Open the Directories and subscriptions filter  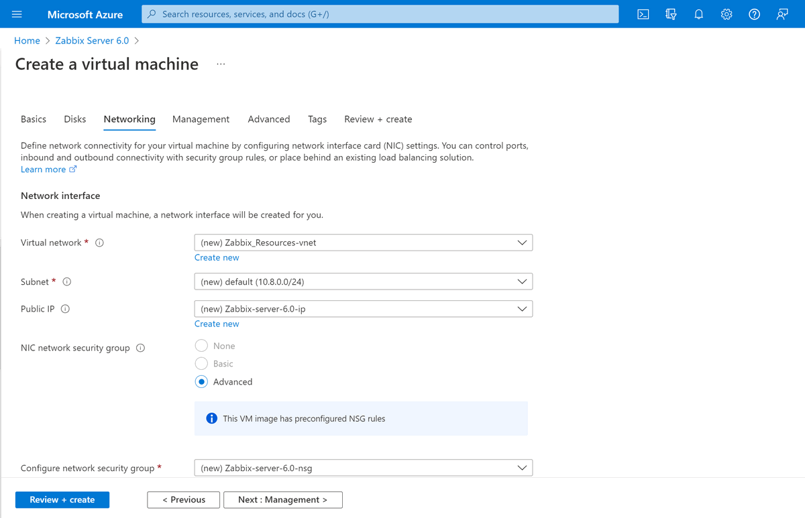pos(671,14)
